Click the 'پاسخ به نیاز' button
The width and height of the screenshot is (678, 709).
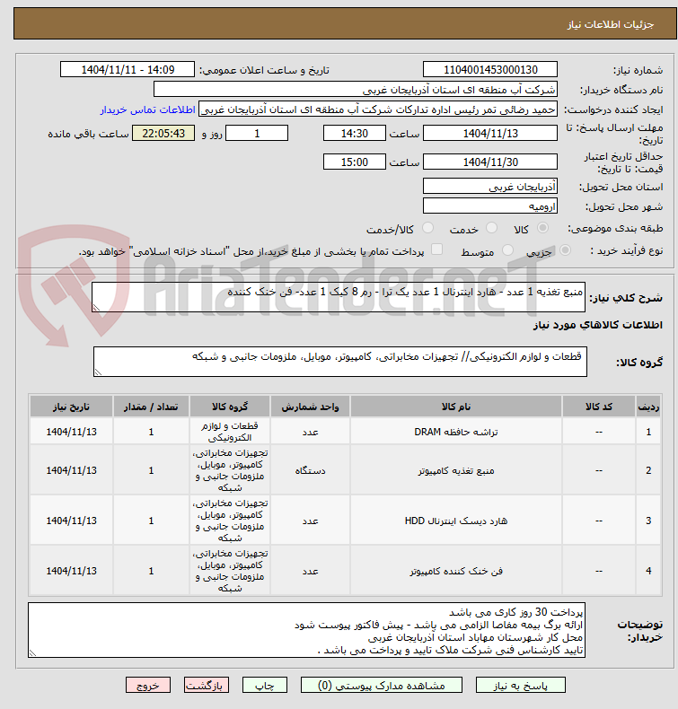point(520,685)
